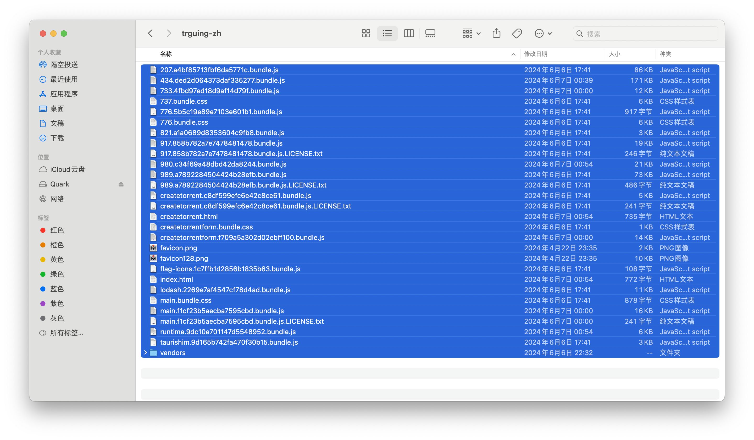Switch to icon grid view
754x440 pixels.
click(366, 33)
